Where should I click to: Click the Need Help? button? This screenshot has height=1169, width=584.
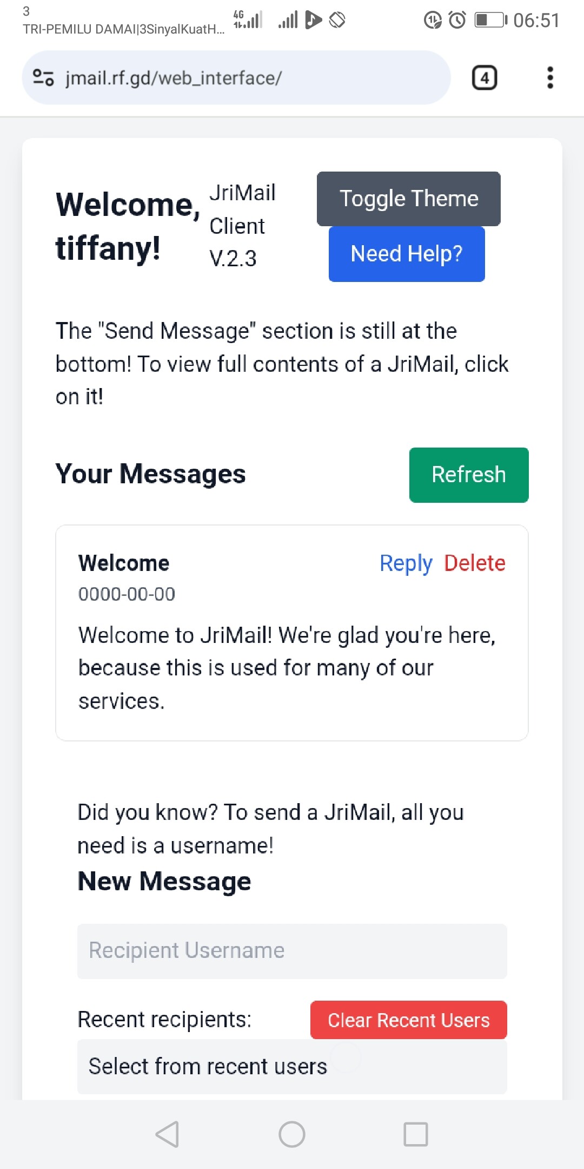pyautogui.click(x=407, y=254)
